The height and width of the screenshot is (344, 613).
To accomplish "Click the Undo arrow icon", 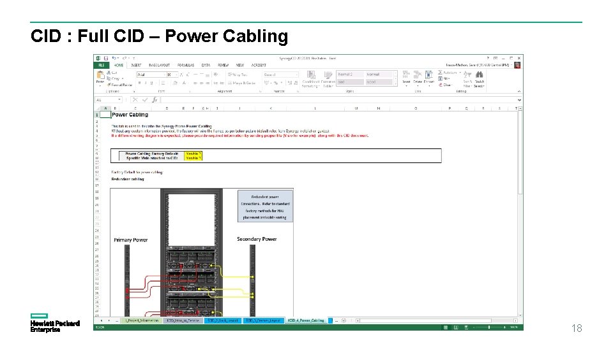I will [x=114, y=58].
